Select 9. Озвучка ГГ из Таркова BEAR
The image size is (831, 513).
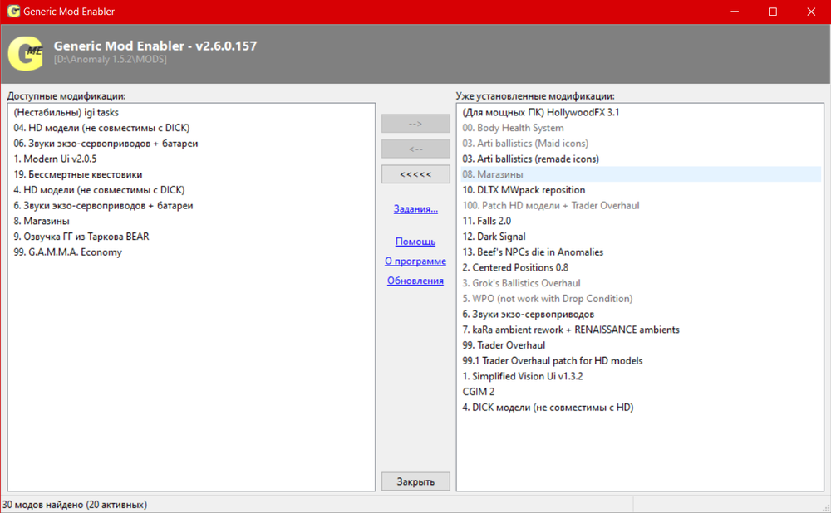(x=81, y=237)
